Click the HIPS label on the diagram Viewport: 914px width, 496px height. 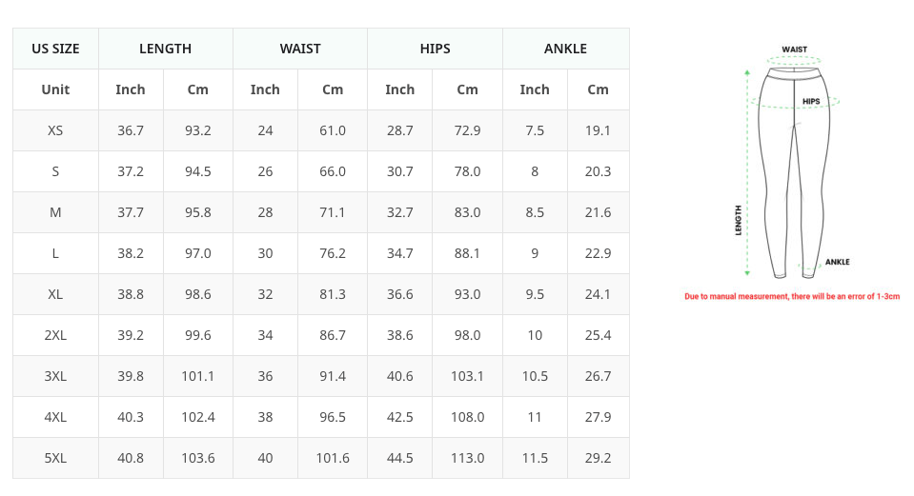click(x=811, y=101)
